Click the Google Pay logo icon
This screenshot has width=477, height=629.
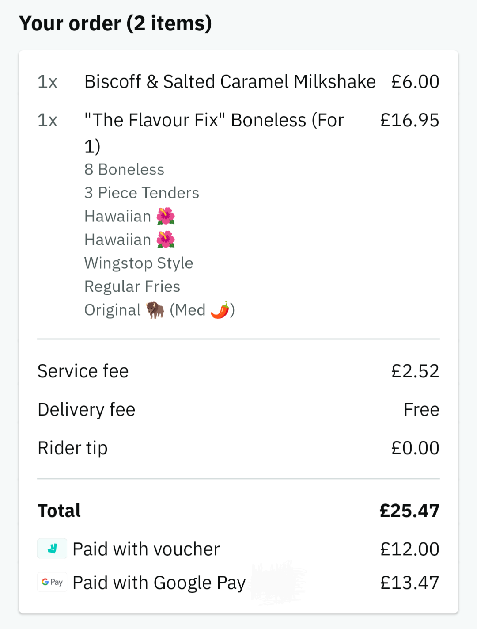pos(52,582)
